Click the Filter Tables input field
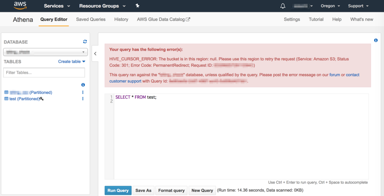The image size is (384, 196). coord(44,73)
